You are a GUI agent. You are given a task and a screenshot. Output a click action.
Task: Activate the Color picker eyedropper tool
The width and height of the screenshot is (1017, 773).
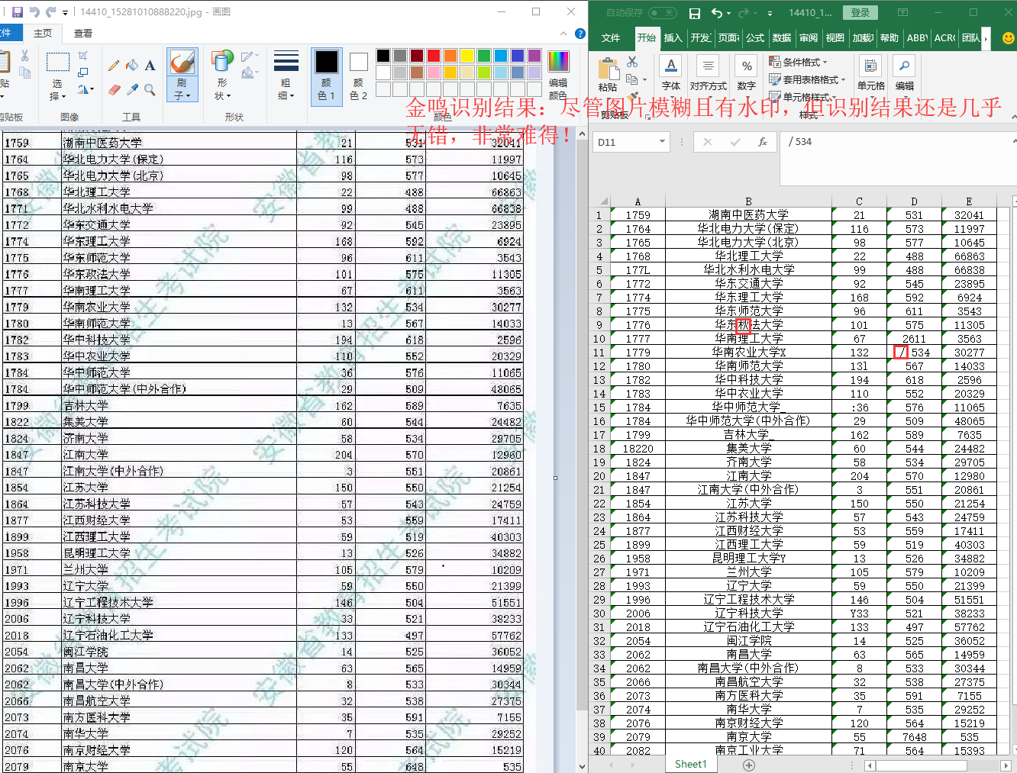click(x=132, y=89)
